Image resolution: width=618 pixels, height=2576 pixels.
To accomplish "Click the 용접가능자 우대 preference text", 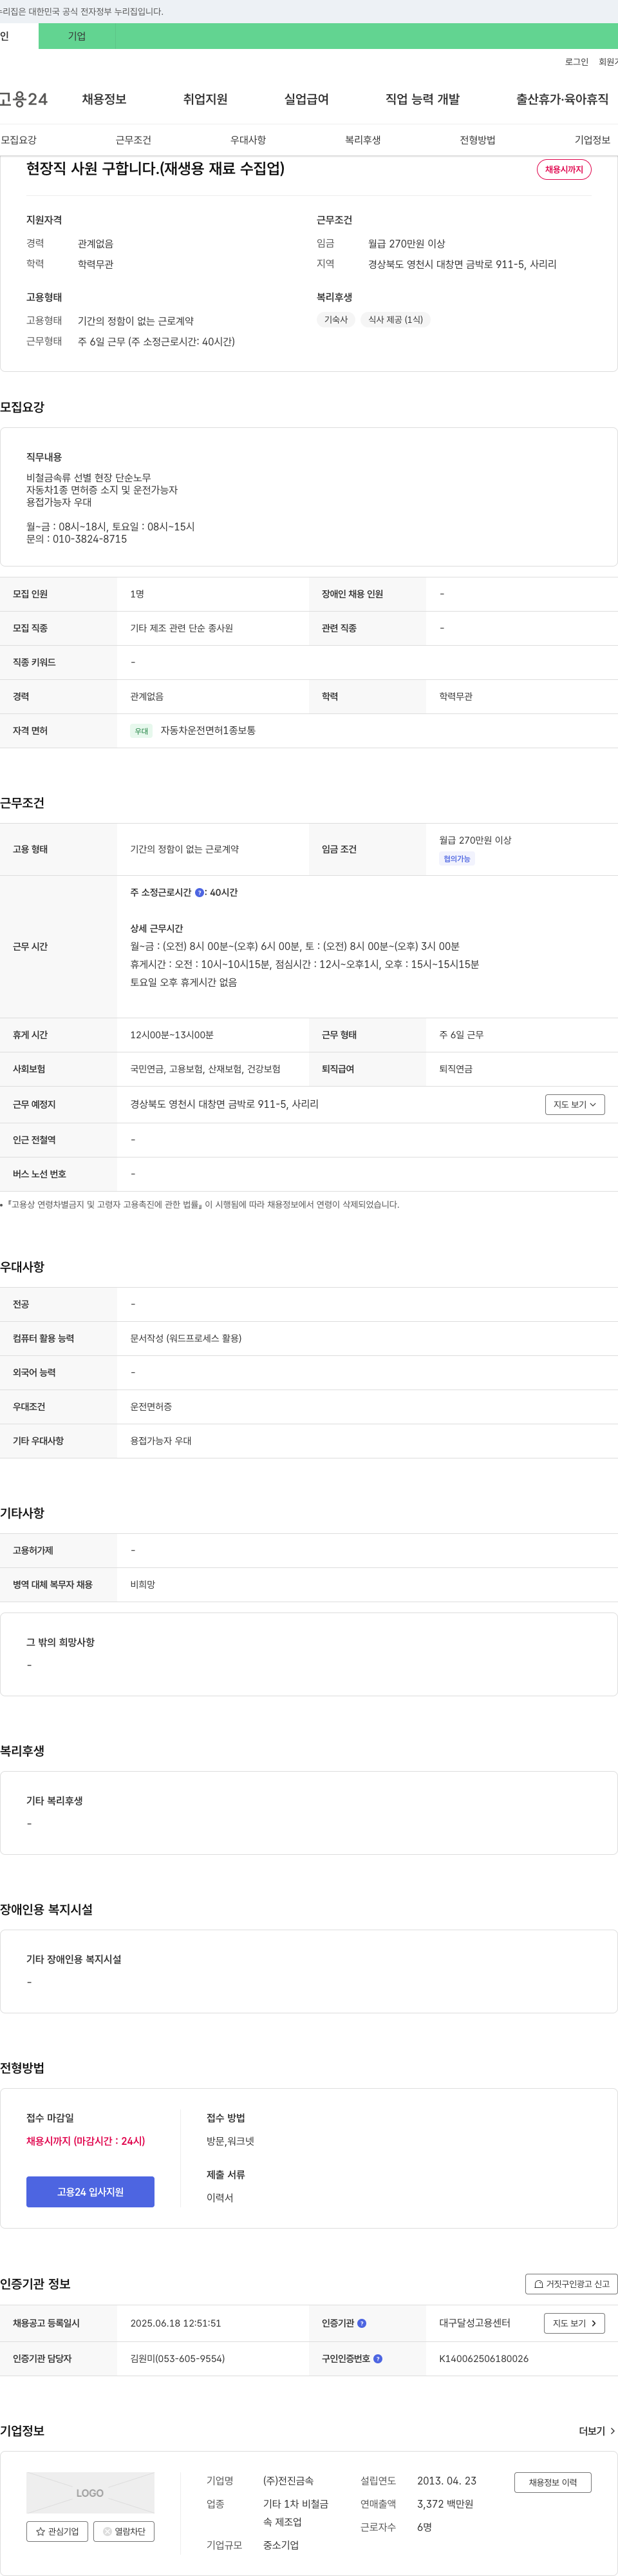I will [x=161, y=1441].
